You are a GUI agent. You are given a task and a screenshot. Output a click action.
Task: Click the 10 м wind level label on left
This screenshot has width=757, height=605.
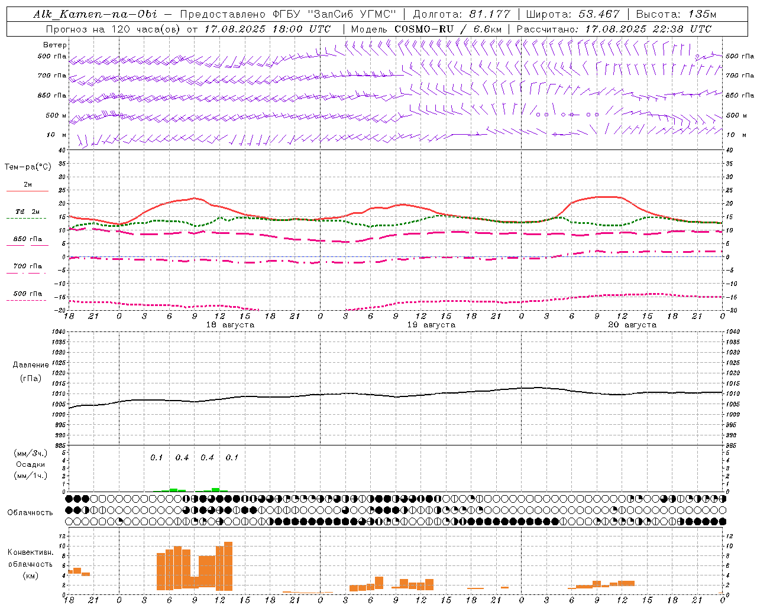coord(56,135)
